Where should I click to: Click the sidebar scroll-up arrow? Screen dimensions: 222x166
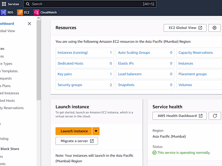38,18
